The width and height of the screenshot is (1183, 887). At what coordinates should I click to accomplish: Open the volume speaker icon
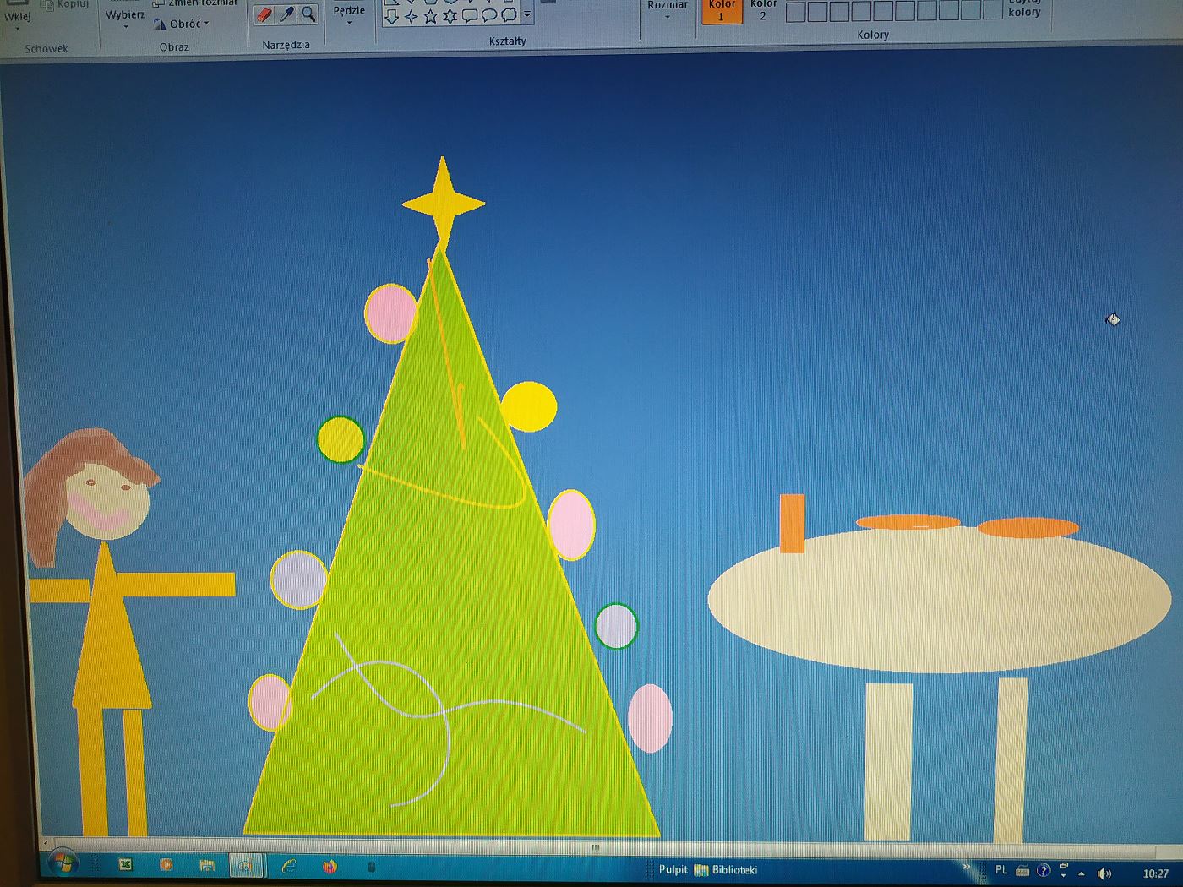pyautogui.click(x=1104, y=873)
